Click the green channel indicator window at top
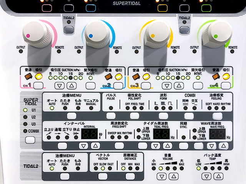Viewport: 246px width, 184px height. point(206,8)
